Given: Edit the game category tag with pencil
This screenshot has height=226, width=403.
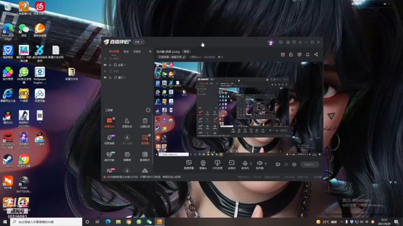Looking at the screenshot, I should pos(171,57).
